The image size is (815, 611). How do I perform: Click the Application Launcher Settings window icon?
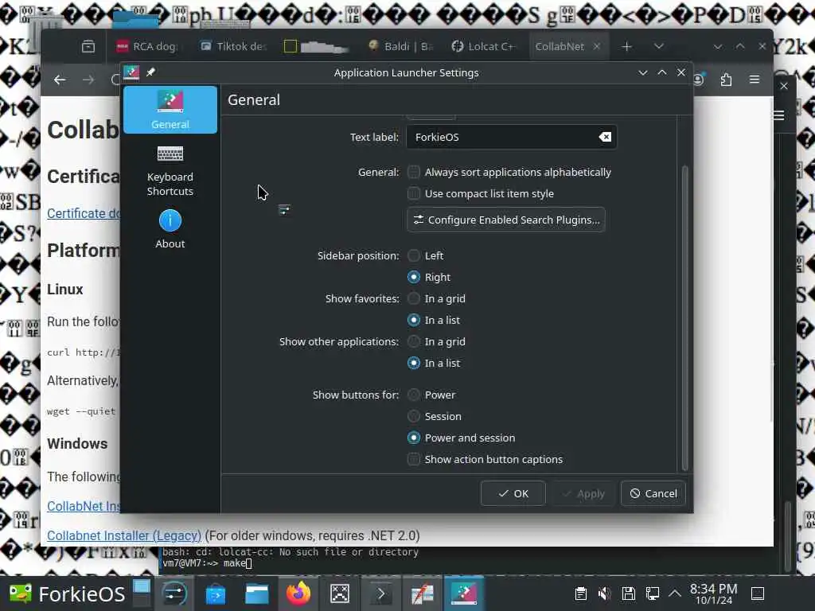131,72
